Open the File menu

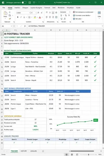pos(4,8)
